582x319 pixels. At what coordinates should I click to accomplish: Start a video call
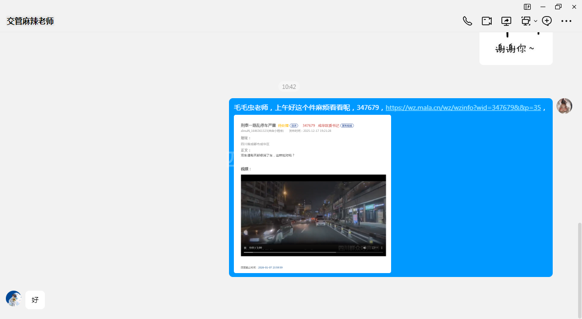[x=487, y=21]
